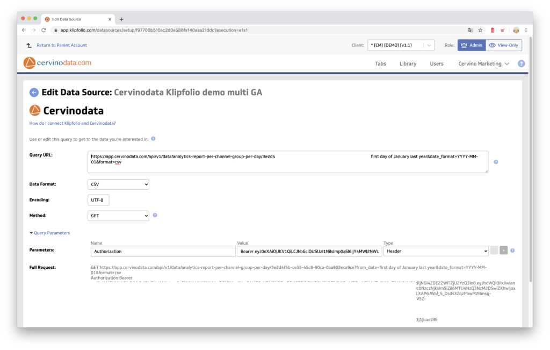Open the Chrome three-dot menu
Viewport: 550px width, 350px height.
526,30
